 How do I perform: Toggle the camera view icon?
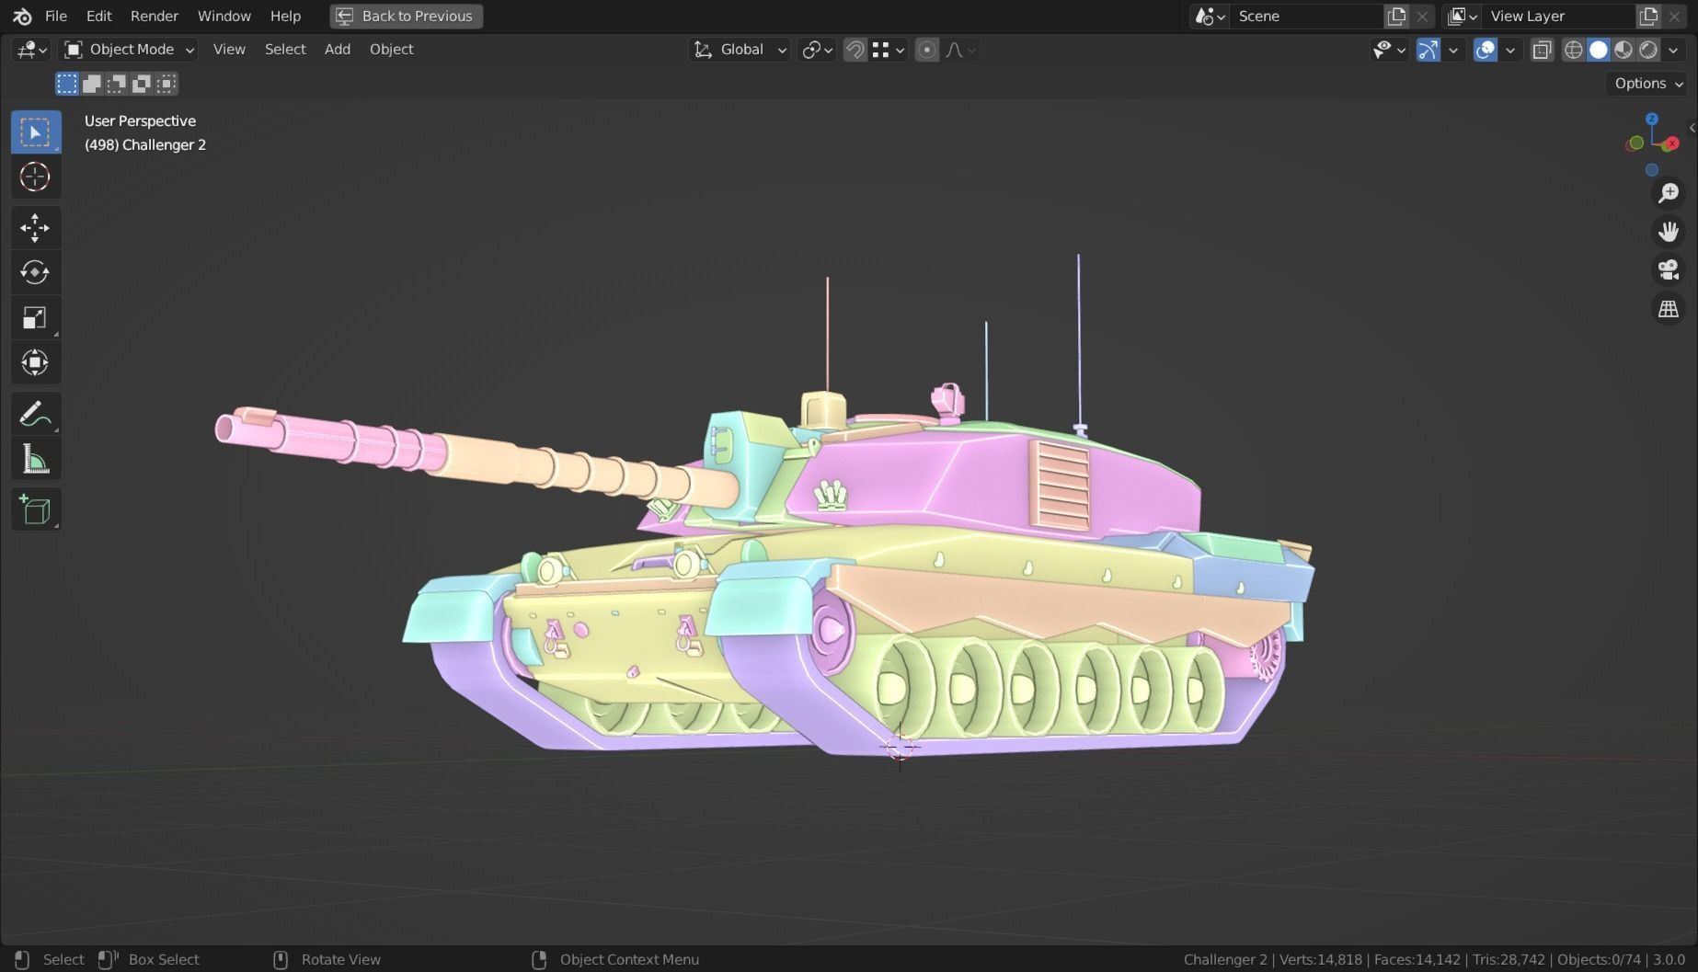point(1668,270)
